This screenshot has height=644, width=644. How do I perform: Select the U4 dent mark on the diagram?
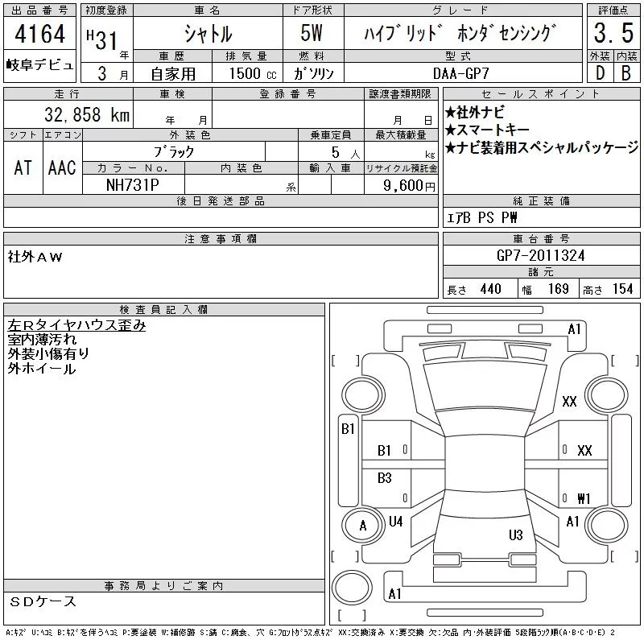[x=395, y=522]
